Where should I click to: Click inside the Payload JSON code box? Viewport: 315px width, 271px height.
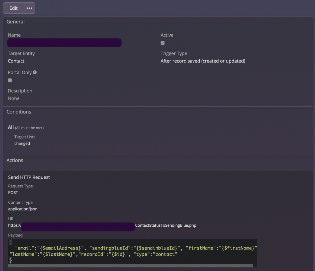click(x=130, y=251)
